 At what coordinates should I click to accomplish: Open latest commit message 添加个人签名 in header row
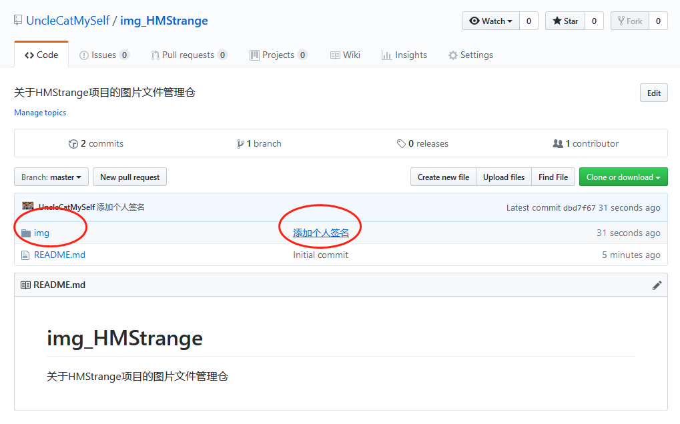[121, 207]
